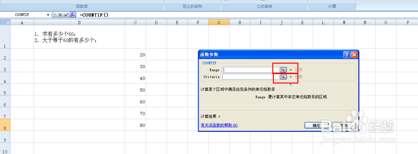
Task: Click cell containing value 80
Action: point(136,125)
